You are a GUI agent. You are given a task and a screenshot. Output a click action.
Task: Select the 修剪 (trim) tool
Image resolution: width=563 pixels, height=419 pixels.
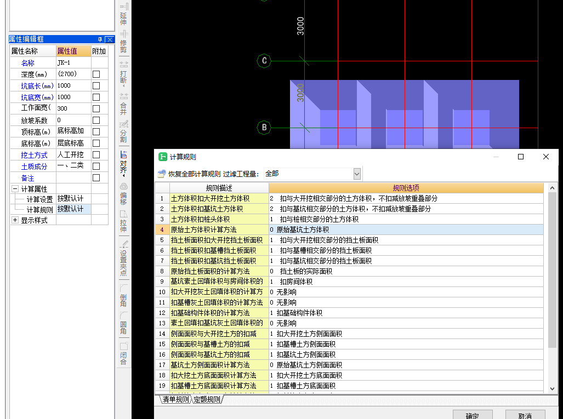(123, 42)
